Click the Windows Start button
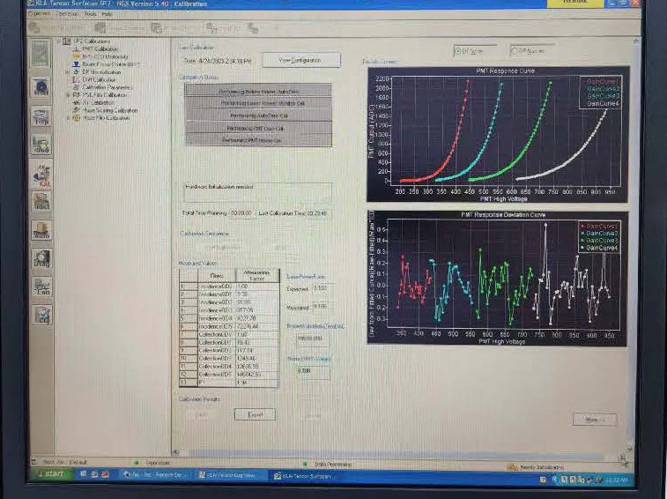The height and width of the screenshot is (499, 667). coord(50,474)
